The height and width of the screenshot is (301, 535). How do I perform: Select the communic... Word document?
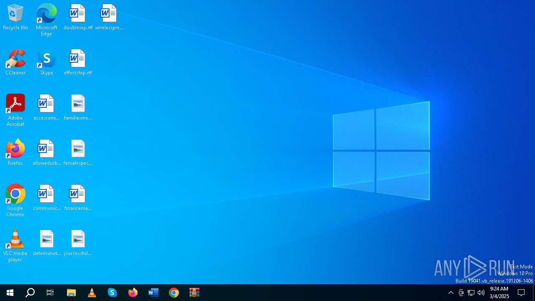pyautogui.click(x=46, y=198)
